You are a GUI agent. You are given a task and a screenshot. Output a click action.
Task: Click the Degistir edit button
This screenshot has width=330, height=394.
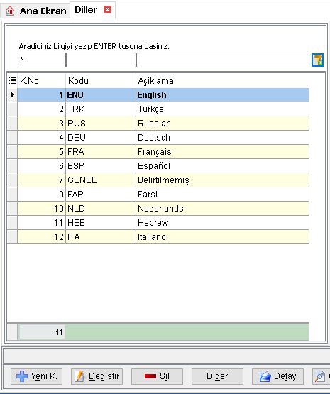(x=97, y=376)
